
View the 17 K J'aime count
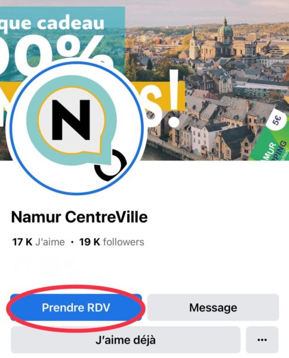[x=38, y=242]
